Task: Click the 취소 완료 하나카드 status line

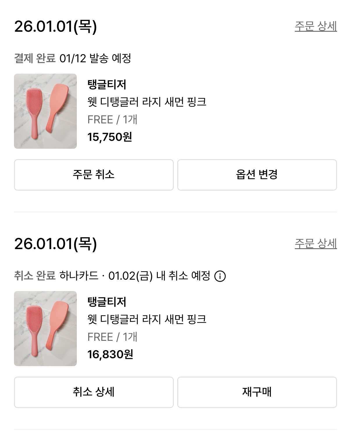Action: [x=112, y=276]
